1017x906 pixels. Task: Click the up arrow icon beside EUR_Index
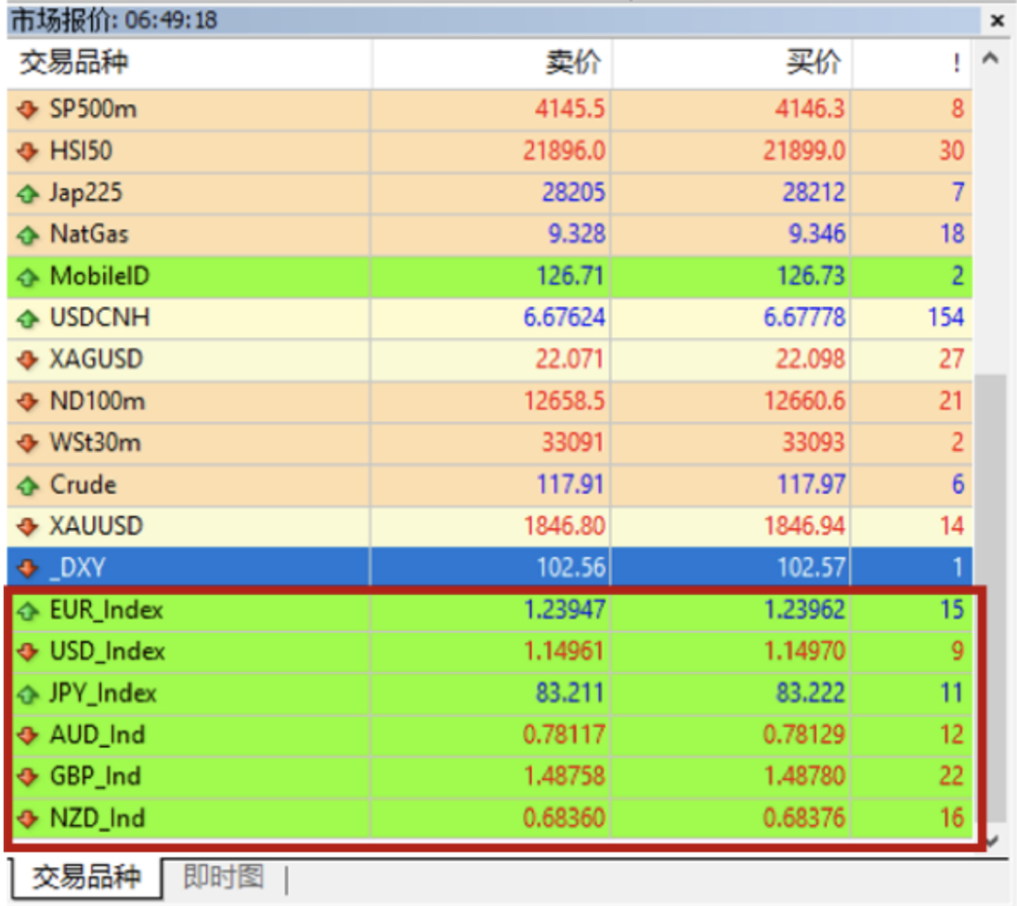pyautogui.click(x=28, y=610)
